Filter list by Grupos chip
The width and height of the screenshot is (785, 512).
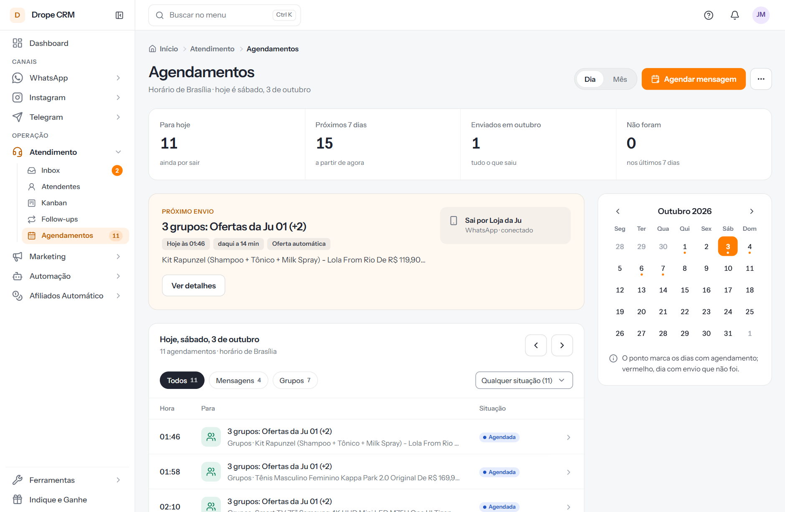(x=295, y=380)
